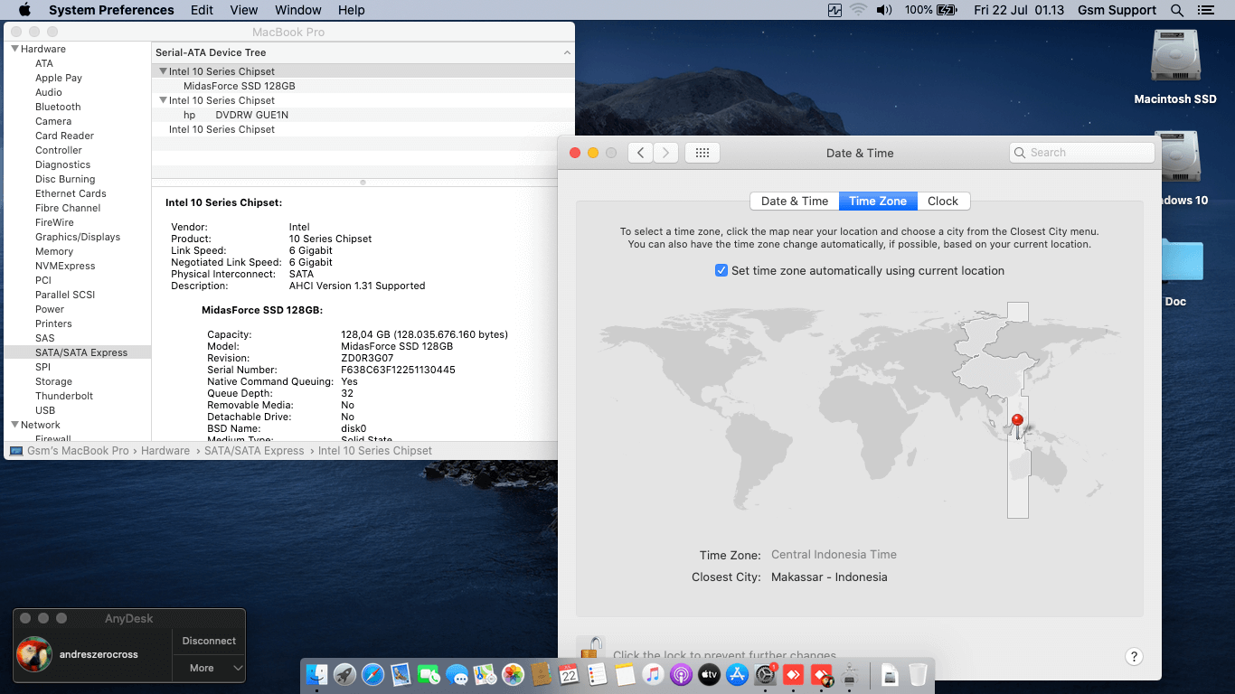Switch to the Clock tab
1235x694 pixels.
click(x=943, y=201)
